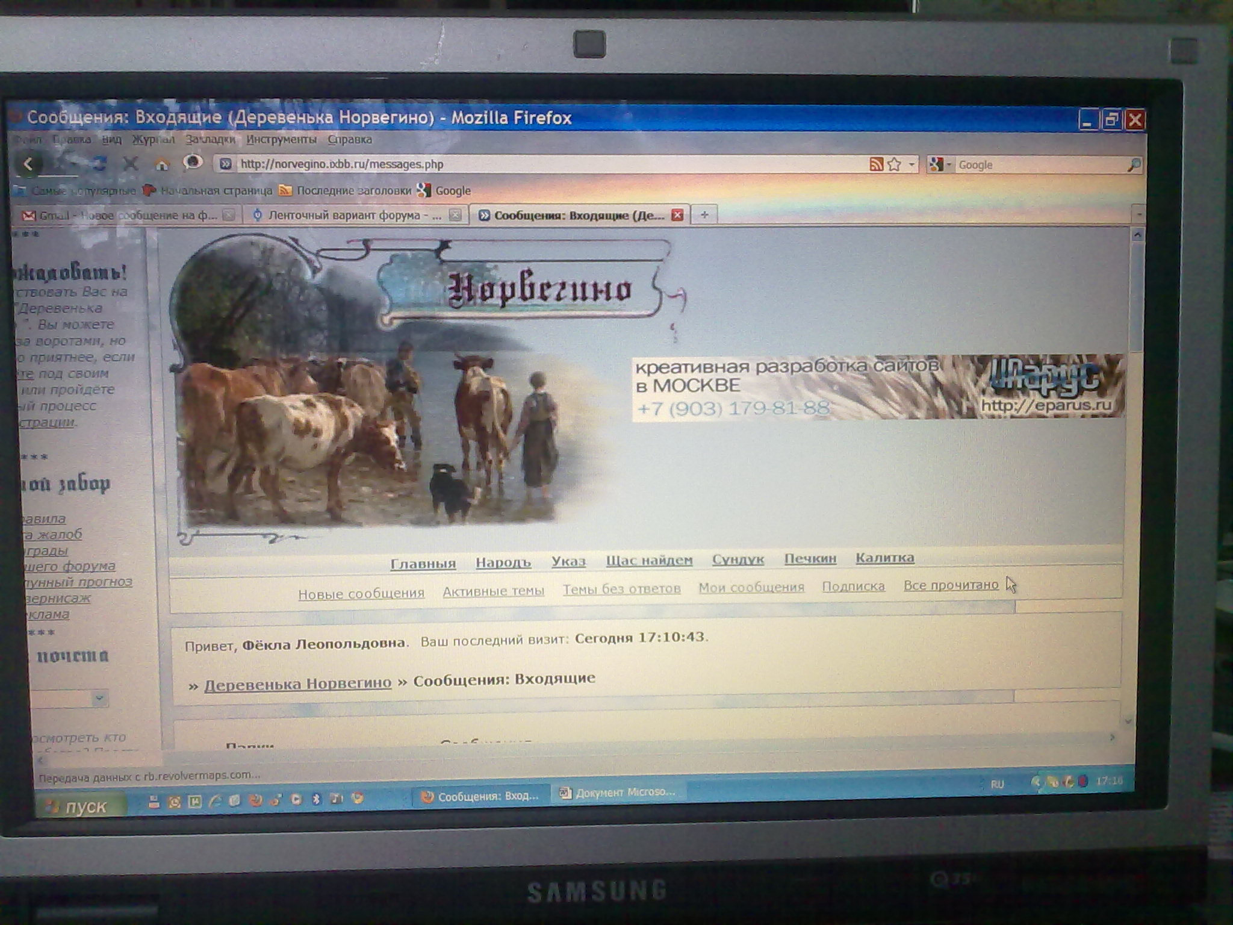
Task: Open the Главныя forum link
Action: (423, 563)
